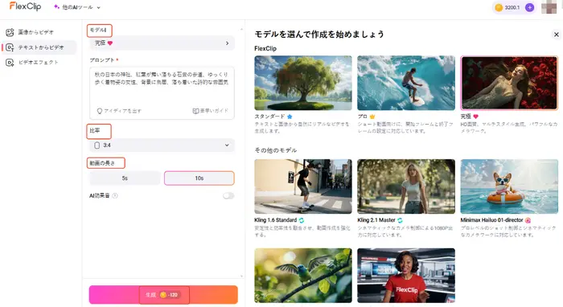Viewport: 563px width, 307px height.
Task: Click the lightbulb icon in prompt box
Action: pyautogui.click(x=100, y=111)
